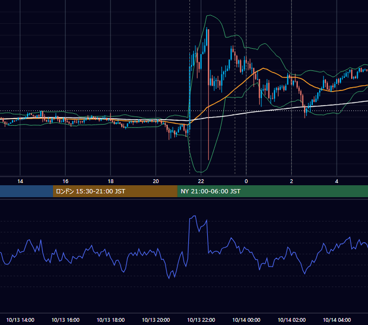Click the 10/13 16:00 date label
Screen dimensions: 368x325
click(65, 320)
